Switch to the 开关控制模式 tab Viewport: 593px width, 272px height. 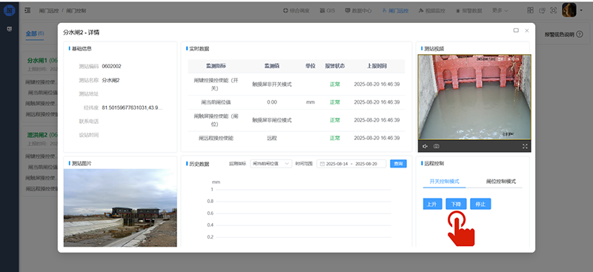tap(444, 182)
